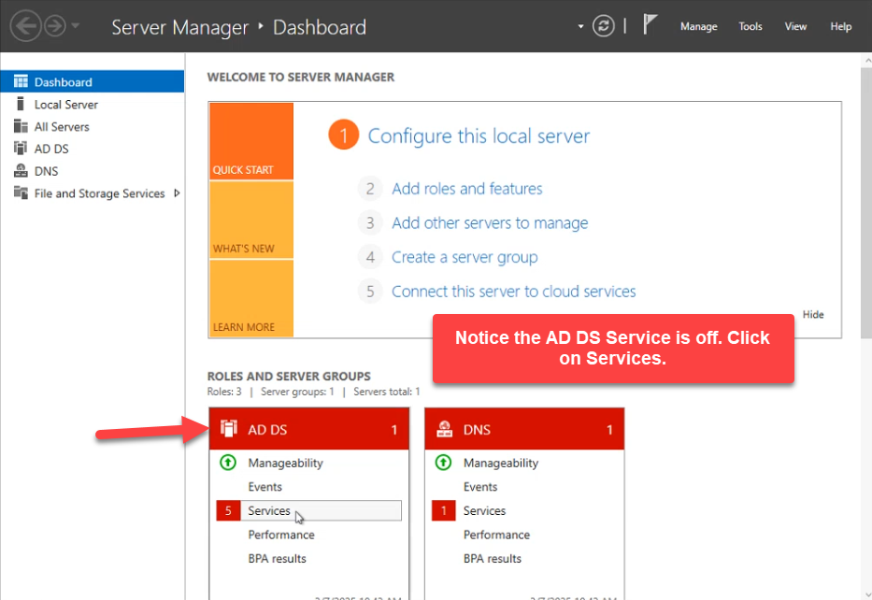This screenshot has width=872, height=600.
Task: Click Manageability green icon in AD DS tile
Action: (x=228, y=462)
